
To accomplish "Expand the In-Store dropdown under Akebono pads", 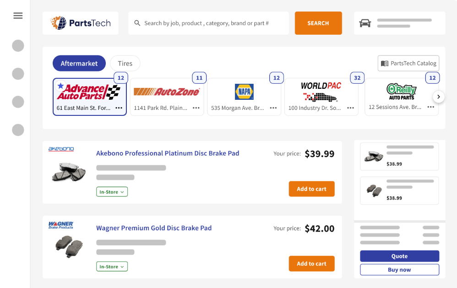I will [112, 192].
